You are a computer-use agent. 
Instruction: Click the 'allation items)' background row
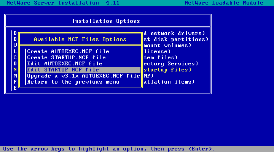[x=169, y=82]
